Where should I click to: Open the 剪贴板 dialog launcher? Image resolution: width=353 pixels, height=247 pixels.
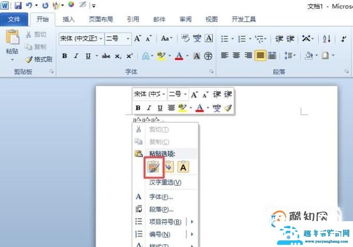point(52,71)
